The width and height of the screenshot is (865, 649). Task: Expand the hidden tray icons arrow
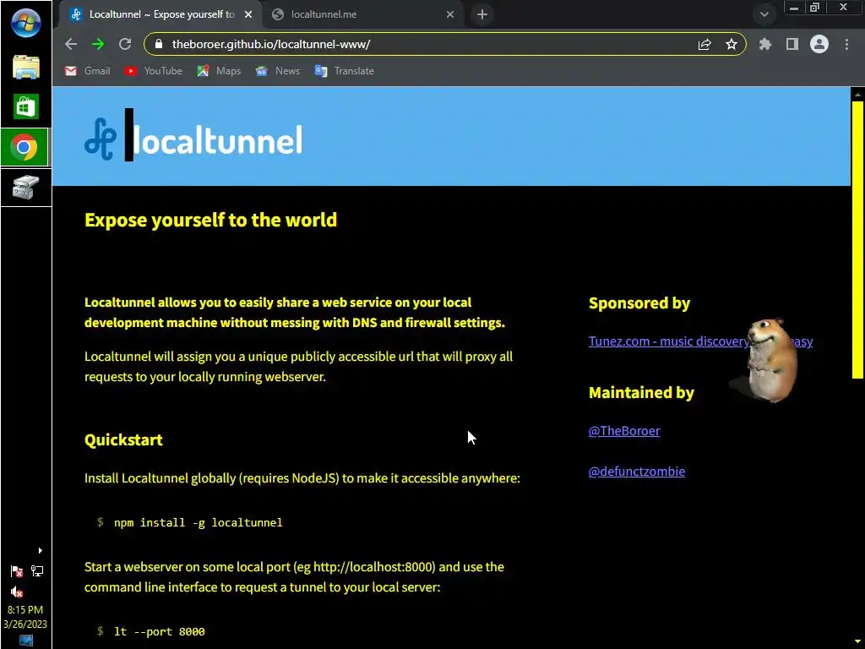tap(40, 550)
